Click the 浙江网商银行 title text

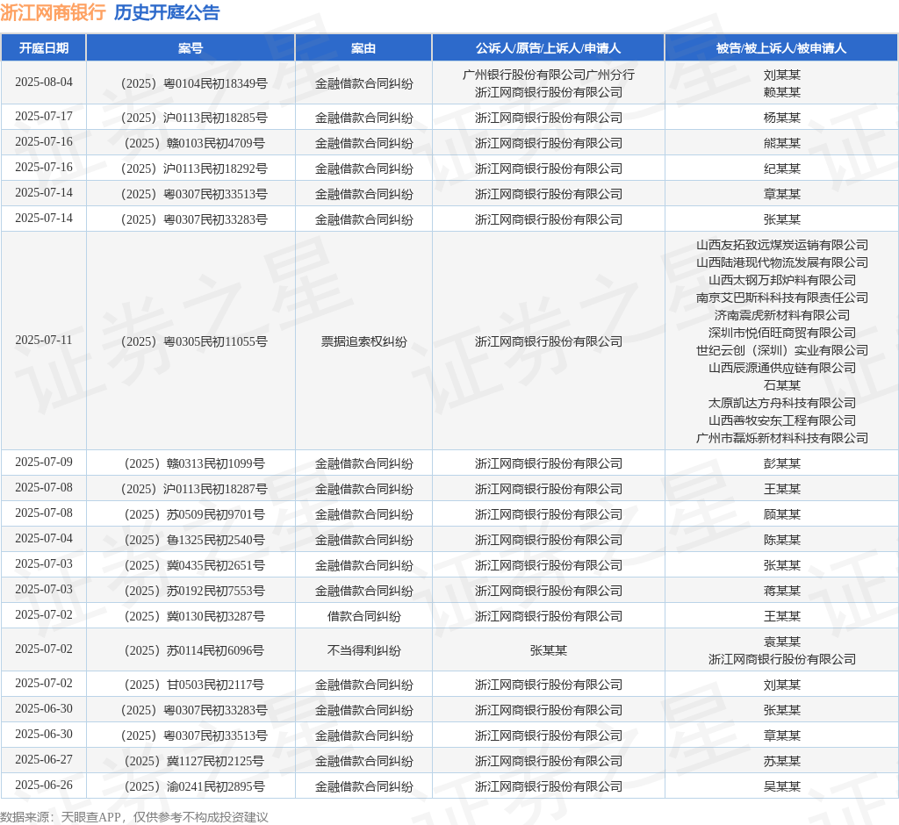(53, 12)
